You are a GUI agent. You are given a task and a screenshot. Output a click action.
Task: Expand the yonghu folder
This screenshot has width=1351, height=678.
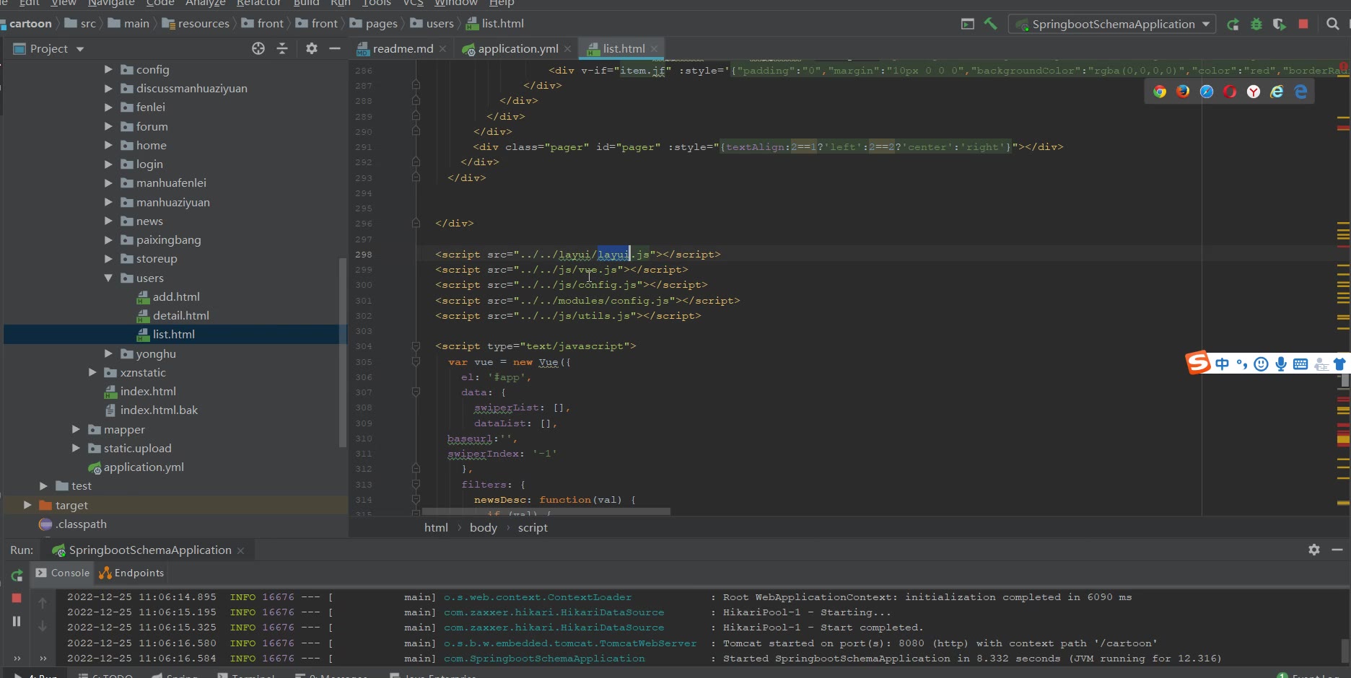tap(108, 353)
